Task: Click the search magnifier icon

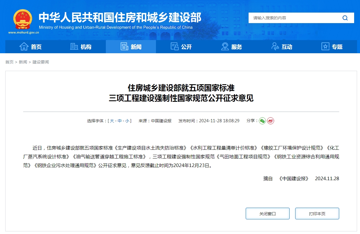Action: [x=345, y=18]
